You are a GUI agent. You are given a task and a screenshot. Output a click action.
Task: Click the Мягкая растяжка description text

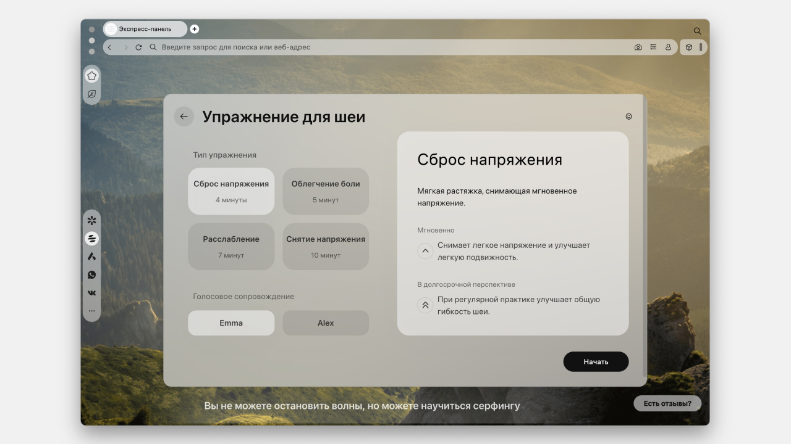tap(497, 197)
